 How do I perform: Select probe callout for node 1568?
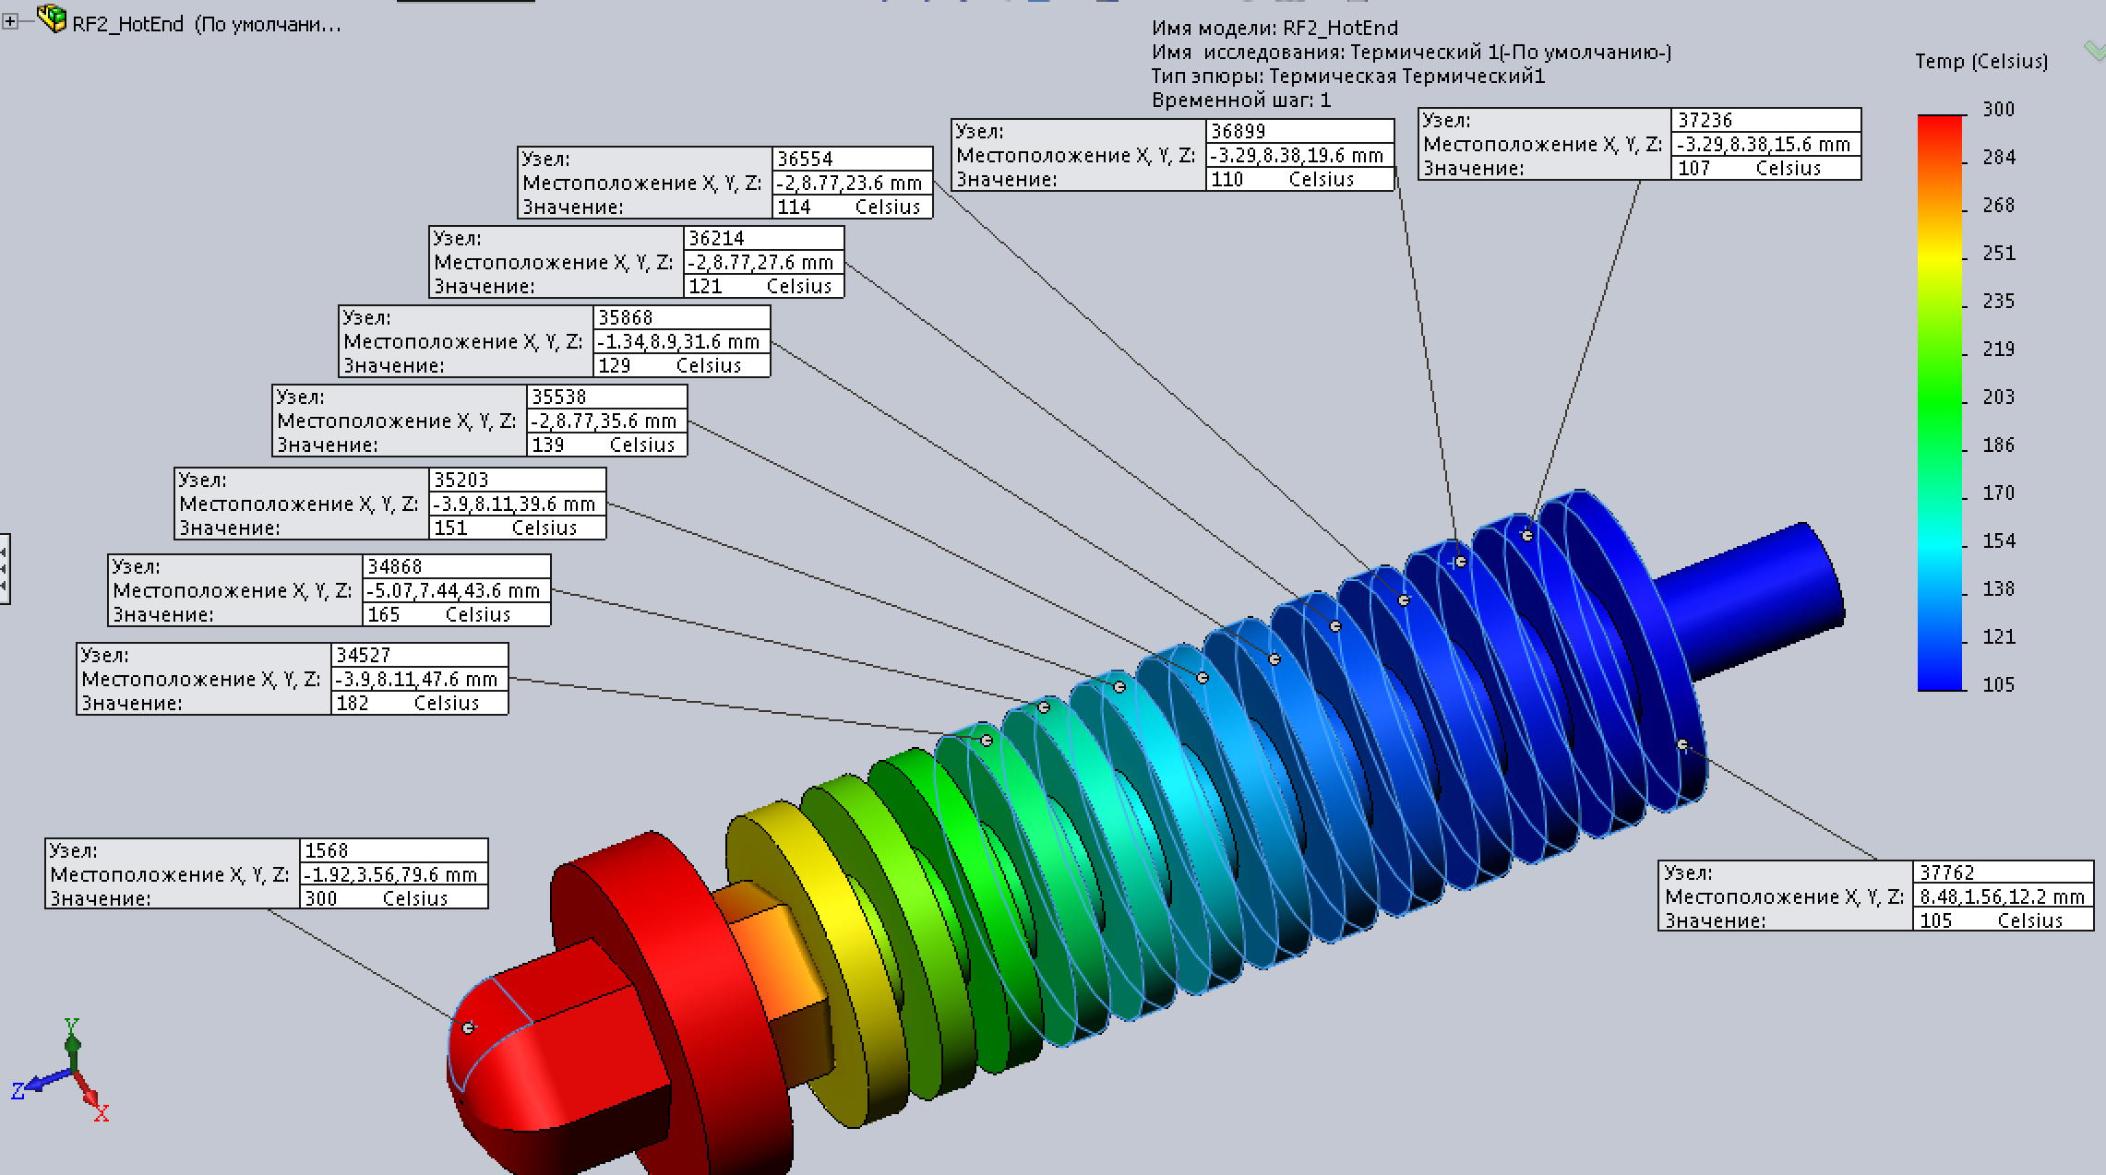(266, 873)
